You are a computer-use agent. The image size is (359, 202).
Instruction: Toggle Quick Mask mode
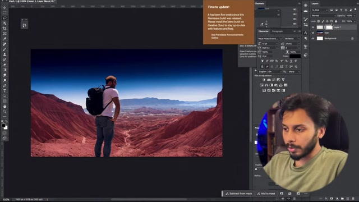pyautogui.click(x=4, y=133)
